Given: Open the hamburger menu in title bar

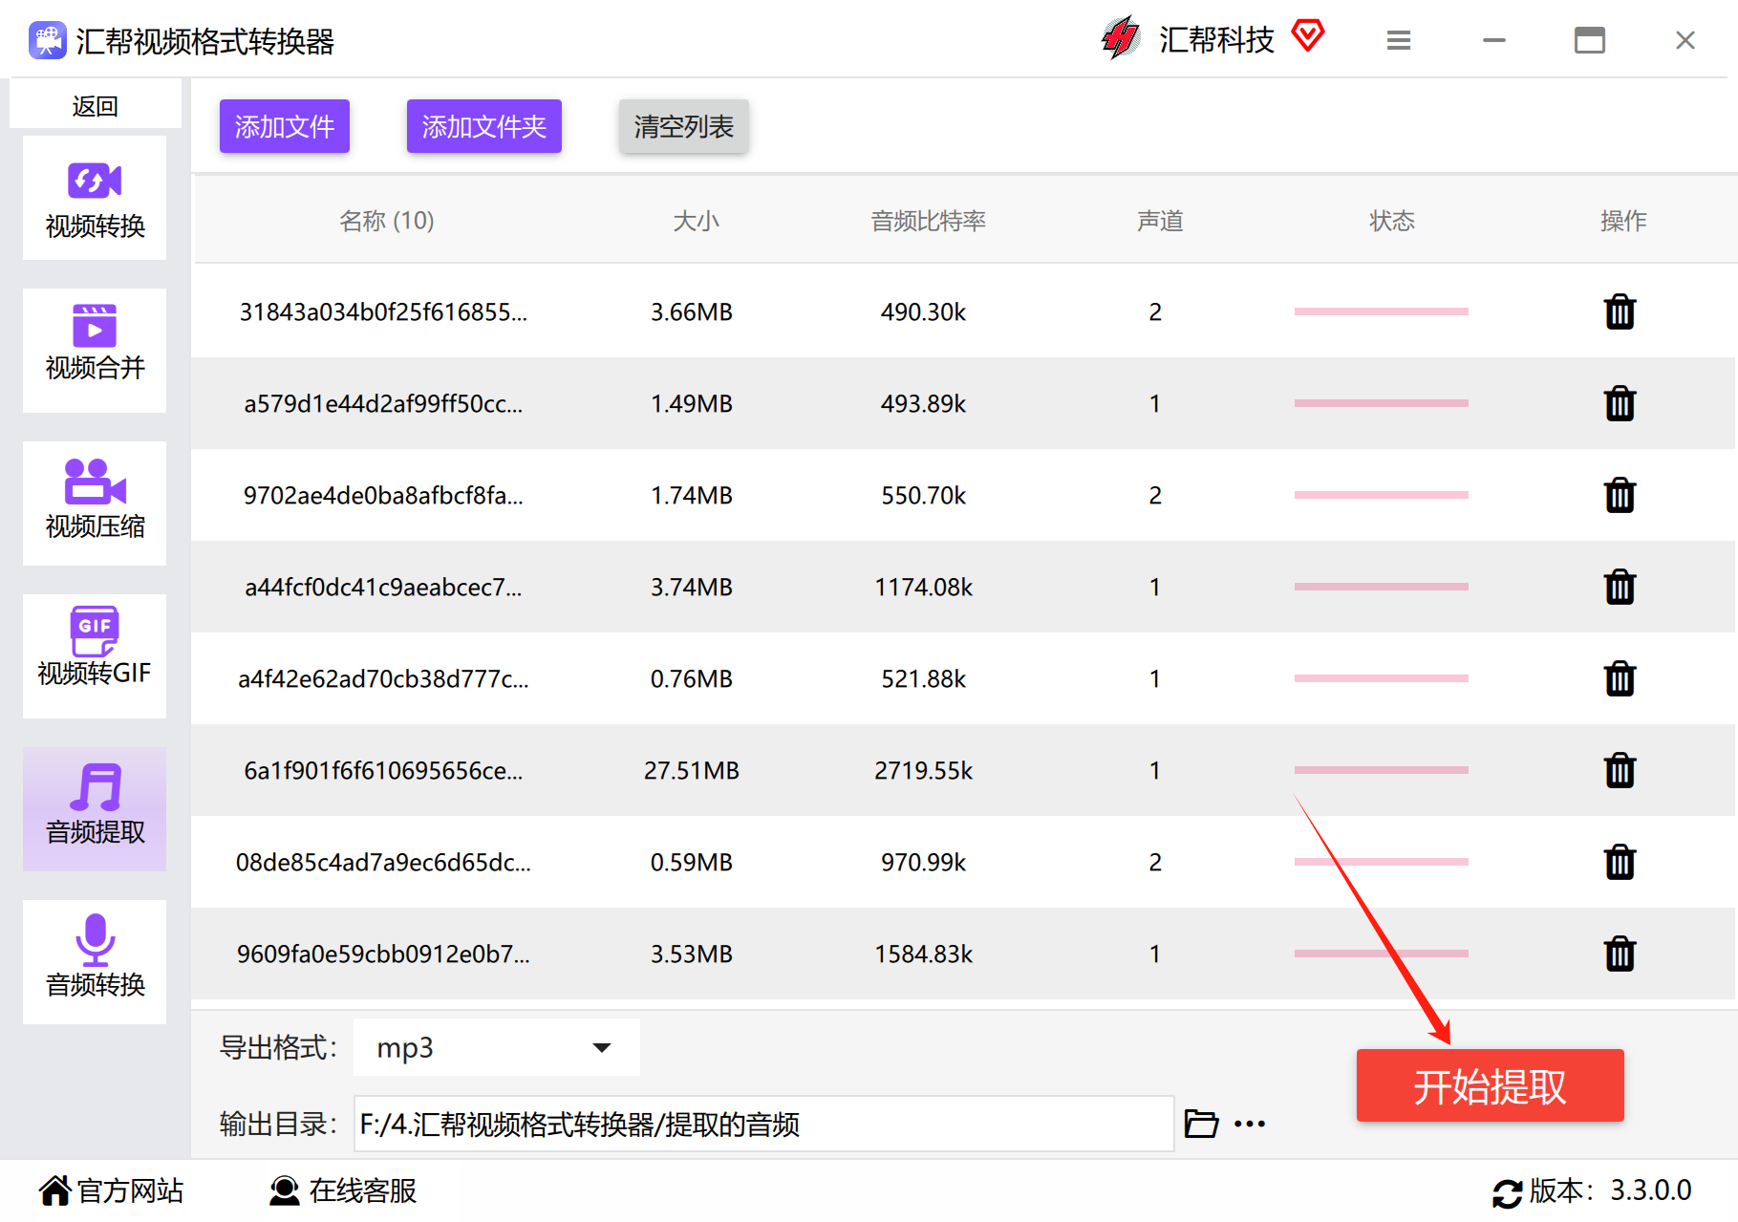Looking at the screenshot, I should 1399,40.
